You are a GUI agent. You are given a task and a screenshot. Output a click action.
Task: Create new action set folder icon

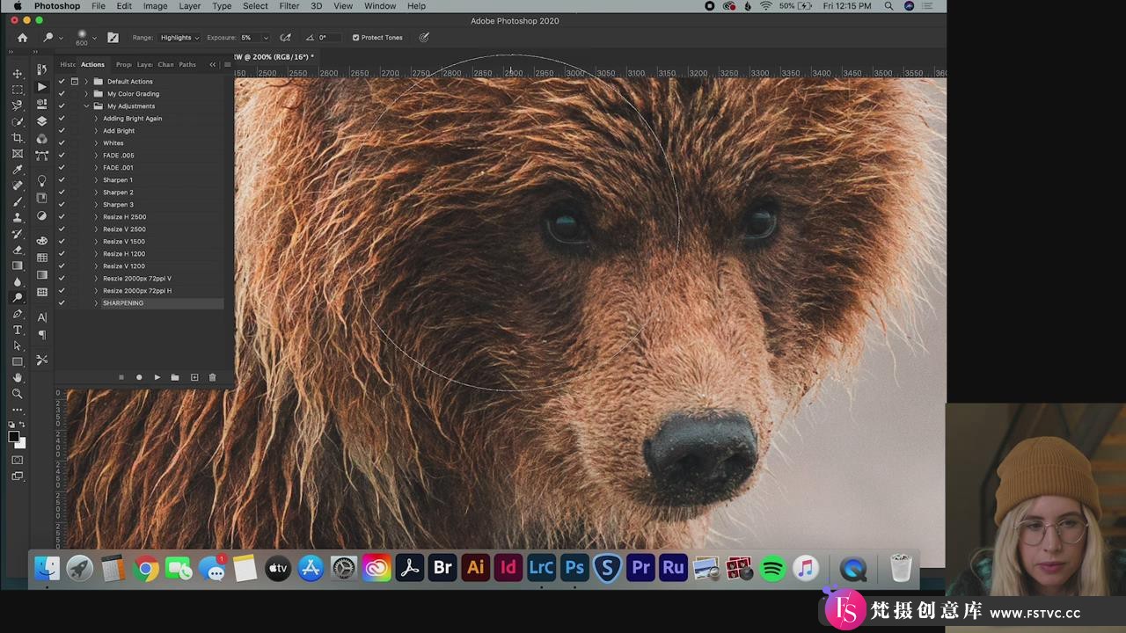coord(175,377)
